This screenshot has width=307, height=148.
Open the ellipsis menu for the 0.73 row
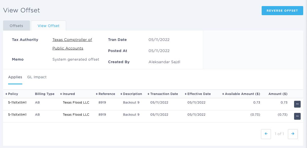[x=297, y=104]
